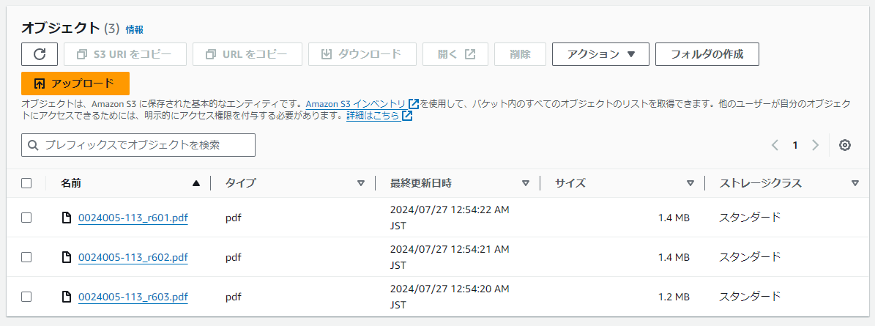Open the アクション dropdown menu

(600, 54)
